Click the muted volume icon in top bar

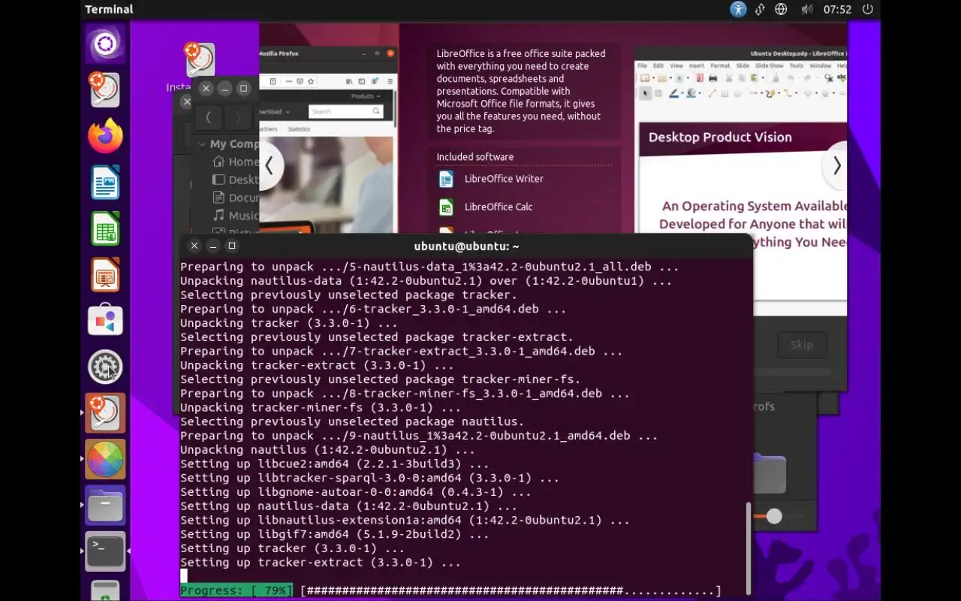click(806, 10)
